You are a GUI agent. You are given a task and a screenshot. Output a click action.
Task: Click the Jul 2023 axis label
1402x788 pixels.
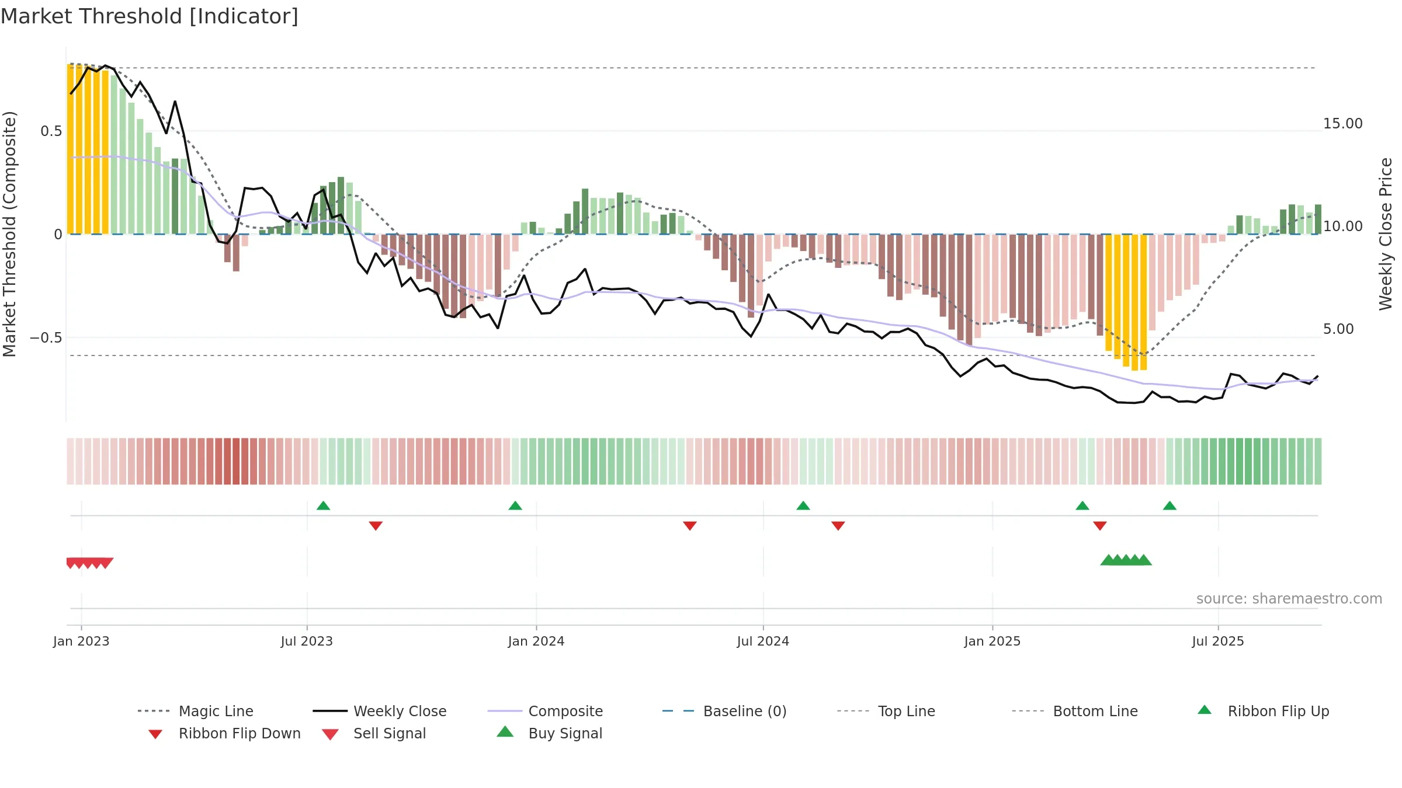pyautogui.click(x=307, y=641)
